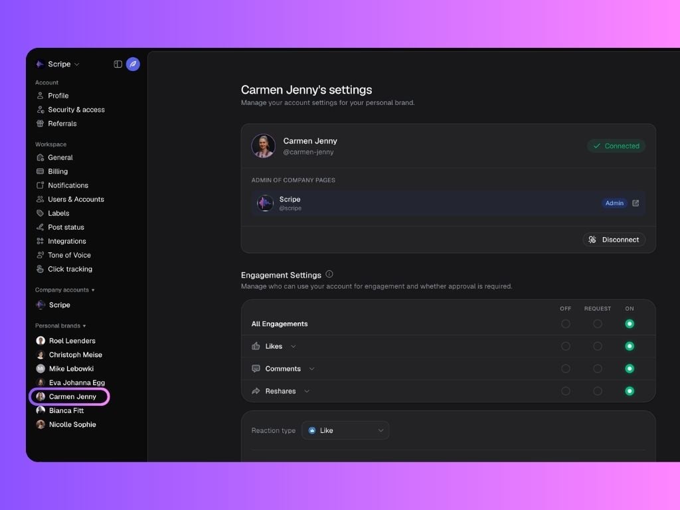Click the Tone of Voice icon
Image resolution: width=680 pixels, height=510 pixels.
point(40,255)
